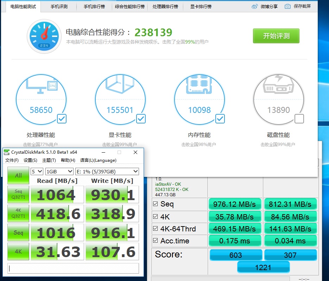Open the 设置(S) menu in CrystalDiskMark
The image size is (329, 281).
pyautogui.click(x=30, y=160)
